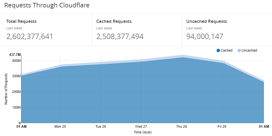The image size is (272, 136).
Task: Click the Cached Requests heading
Action: click(114, 21)
